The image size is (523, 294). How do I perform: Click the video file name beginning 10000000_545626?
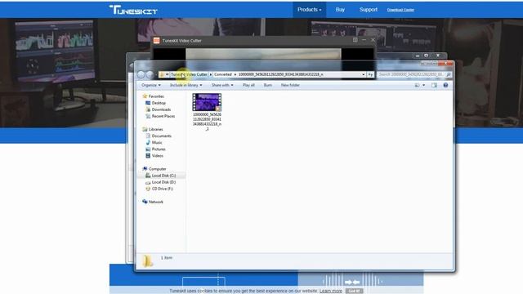[x=207, y=122]
